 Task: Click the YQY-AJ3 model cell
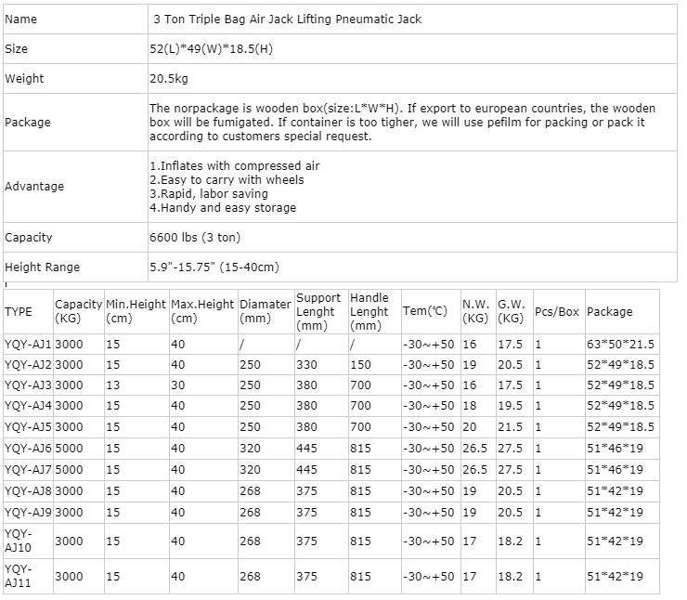[x=28, y=385]
